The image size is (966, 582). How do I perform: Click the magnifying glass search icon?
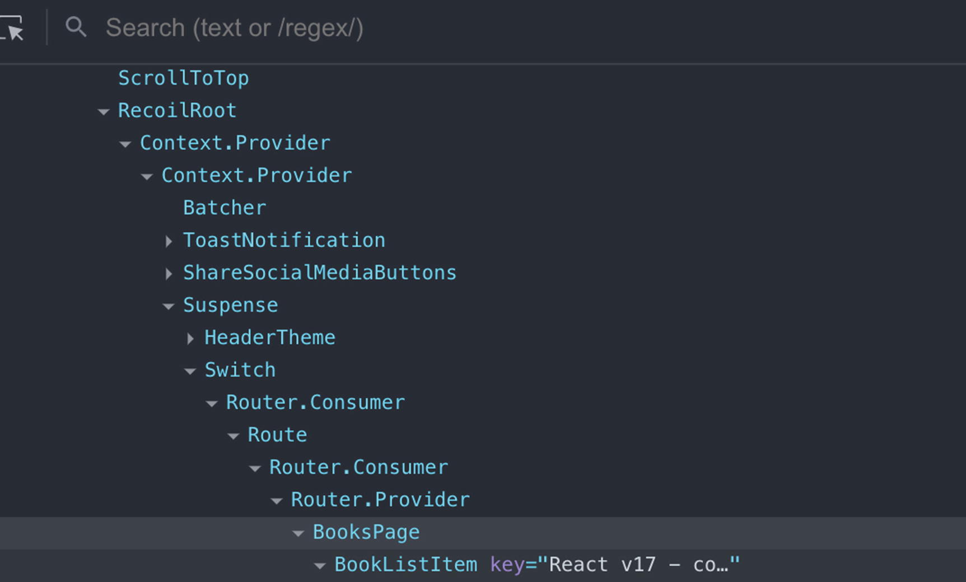coord(76,27)
